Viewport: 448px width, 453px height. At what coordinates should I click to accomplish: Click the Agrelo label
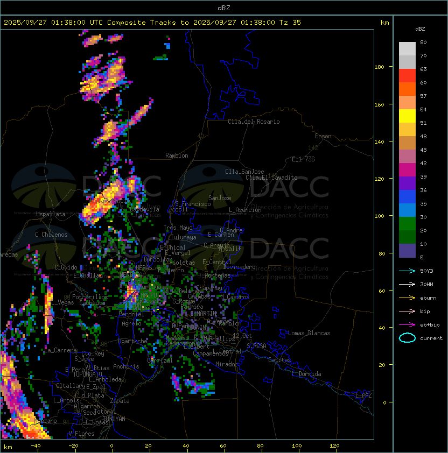click(x=131, y=323)
